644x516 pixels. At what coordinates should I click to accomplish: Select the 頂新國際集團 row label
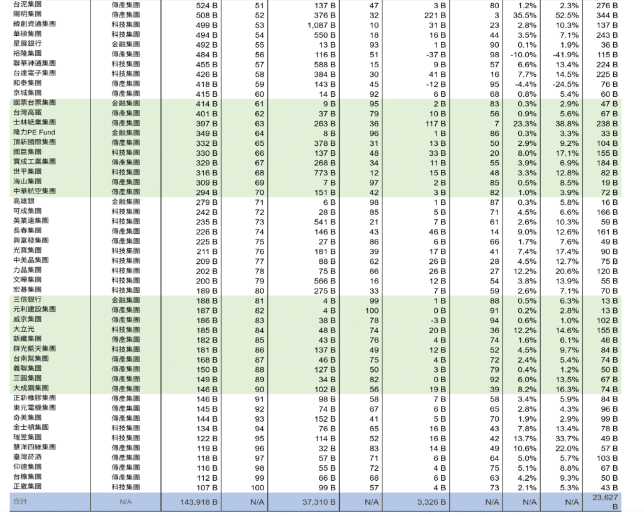pyautogui.click(x=35, y=143)
